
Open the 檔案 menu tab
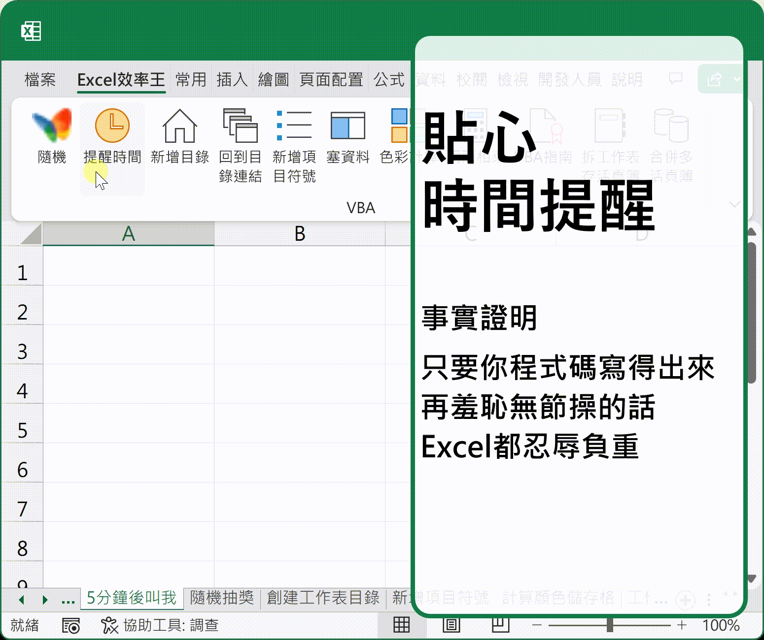point(40,80)
